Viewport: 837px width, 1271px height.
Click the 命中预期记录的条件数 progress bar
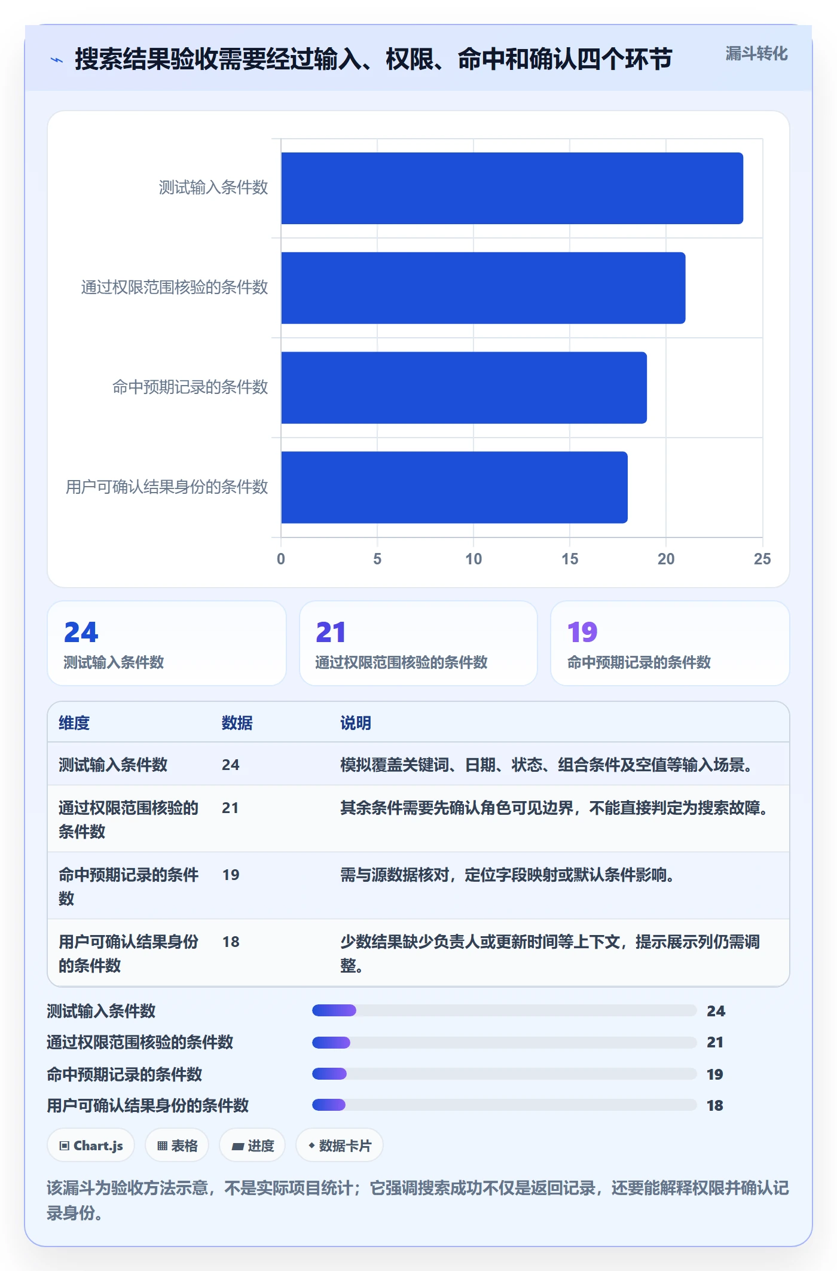click(x=504, y=1074)
